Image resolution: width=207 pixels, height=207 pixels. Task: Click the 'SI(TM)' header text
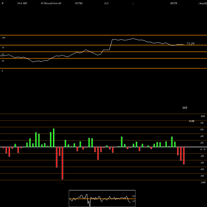click(79, 3)
